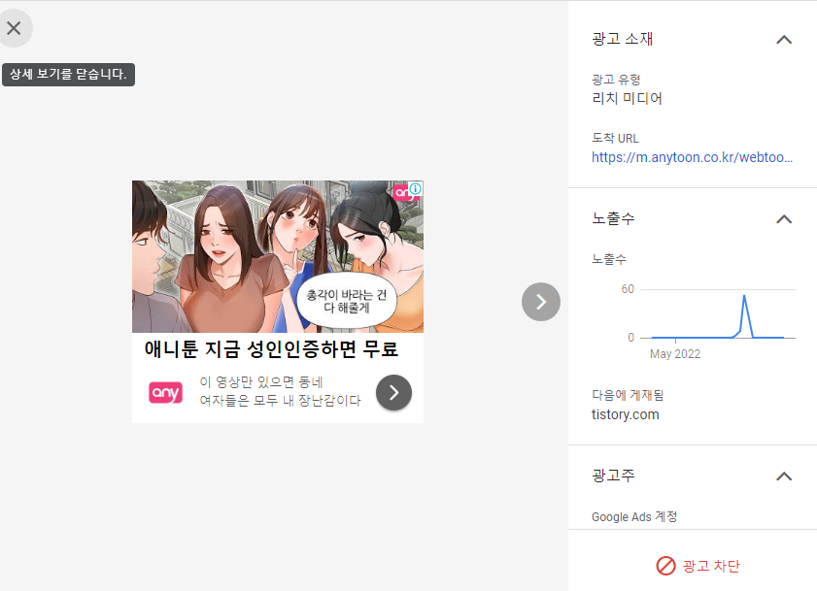Click the webtoon ad image

pos(278,257)
